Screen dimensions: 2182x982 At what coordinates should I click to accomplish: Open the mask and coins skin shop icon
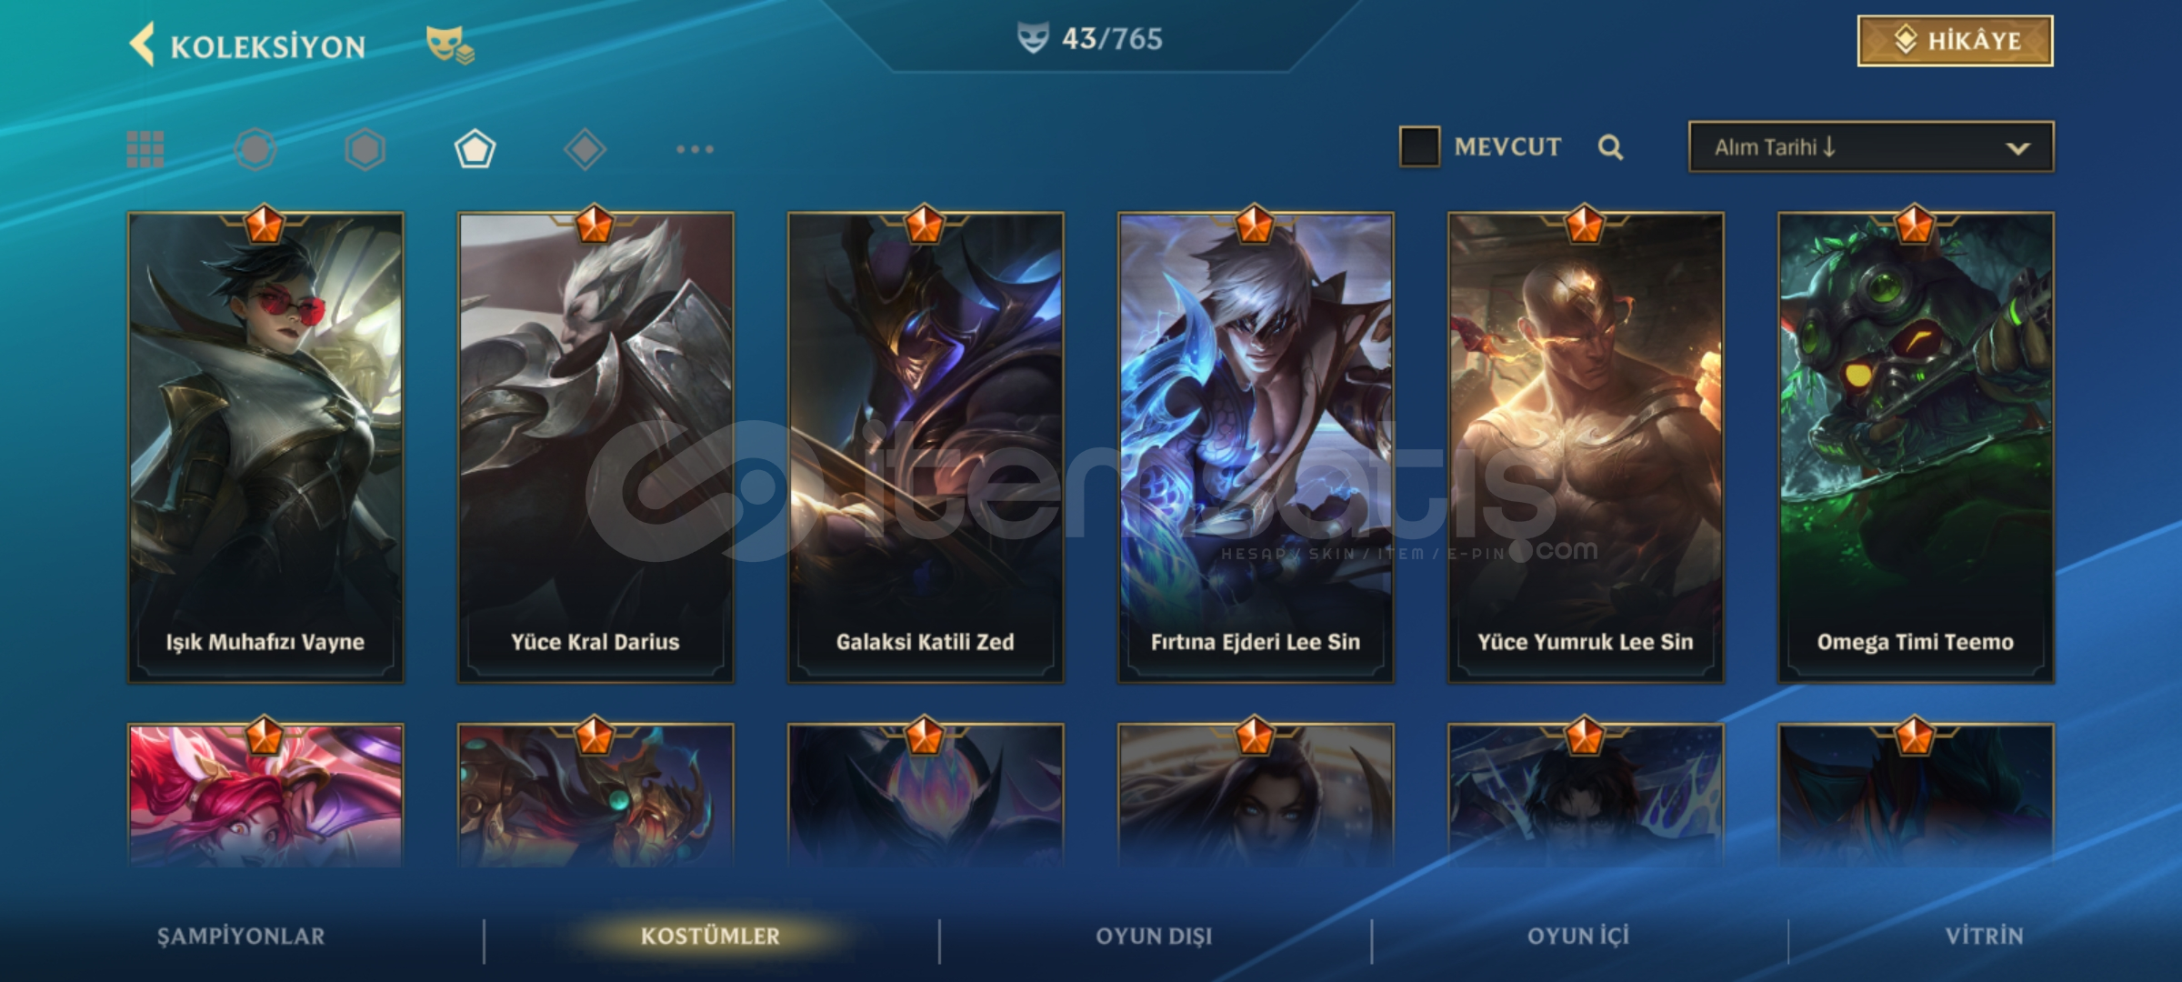[x=449, y=45]
